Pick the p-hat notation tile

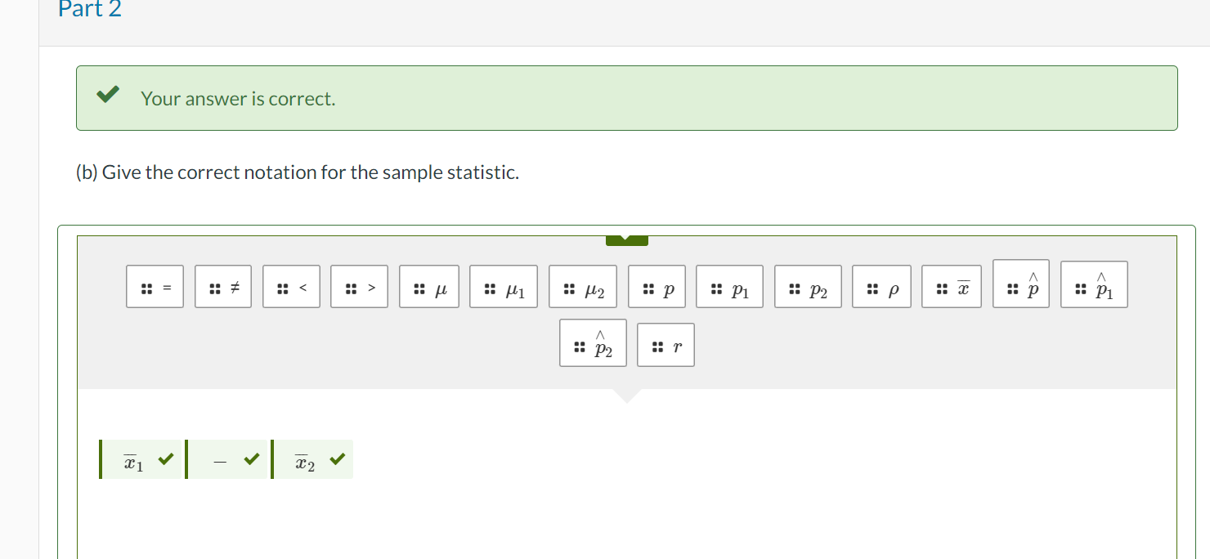[x=1020, y=284]
